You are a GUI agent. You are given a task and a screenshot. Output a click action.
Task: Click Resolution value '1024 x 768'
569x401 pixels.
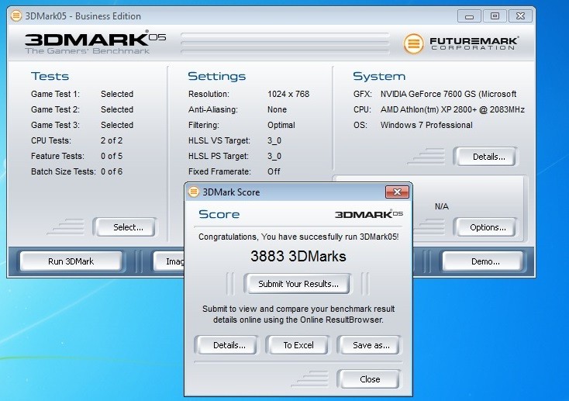(288, 94)
